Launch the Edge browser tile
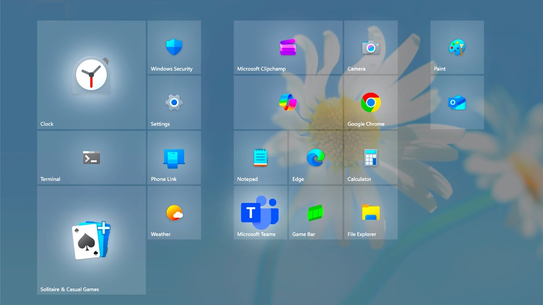 (316, 158)
